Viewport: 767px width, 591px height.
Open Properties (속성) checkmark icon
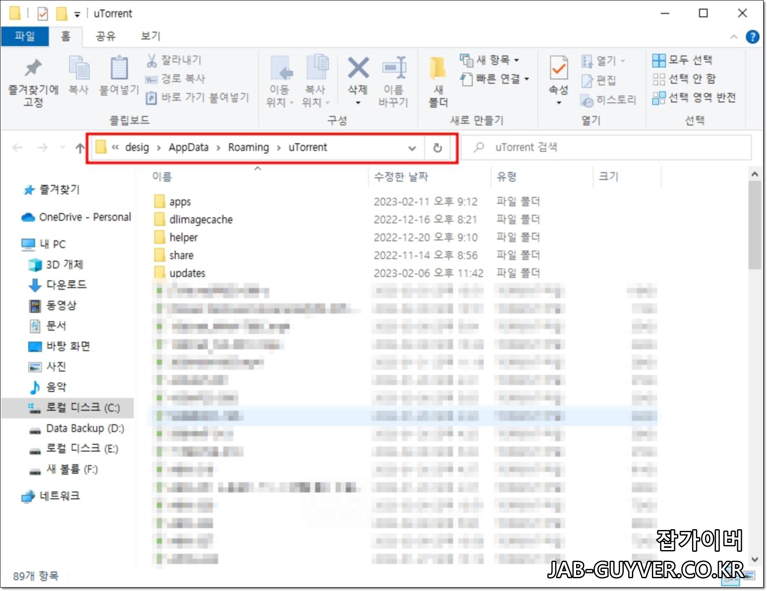point(559,67)
